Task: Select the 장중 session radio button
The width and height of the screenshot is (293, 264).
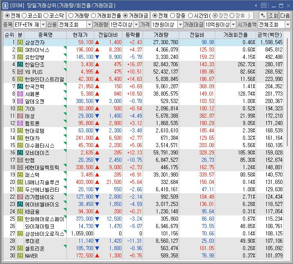Action: [x=173, y=16]
